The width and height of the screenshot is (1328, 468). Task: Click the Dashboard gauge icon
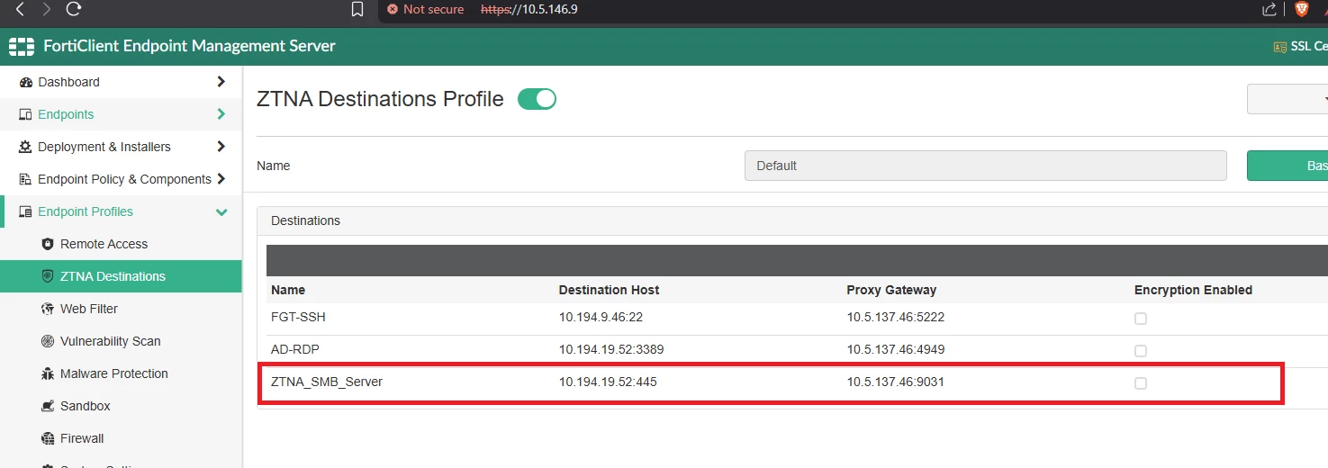tap(26, 82)
